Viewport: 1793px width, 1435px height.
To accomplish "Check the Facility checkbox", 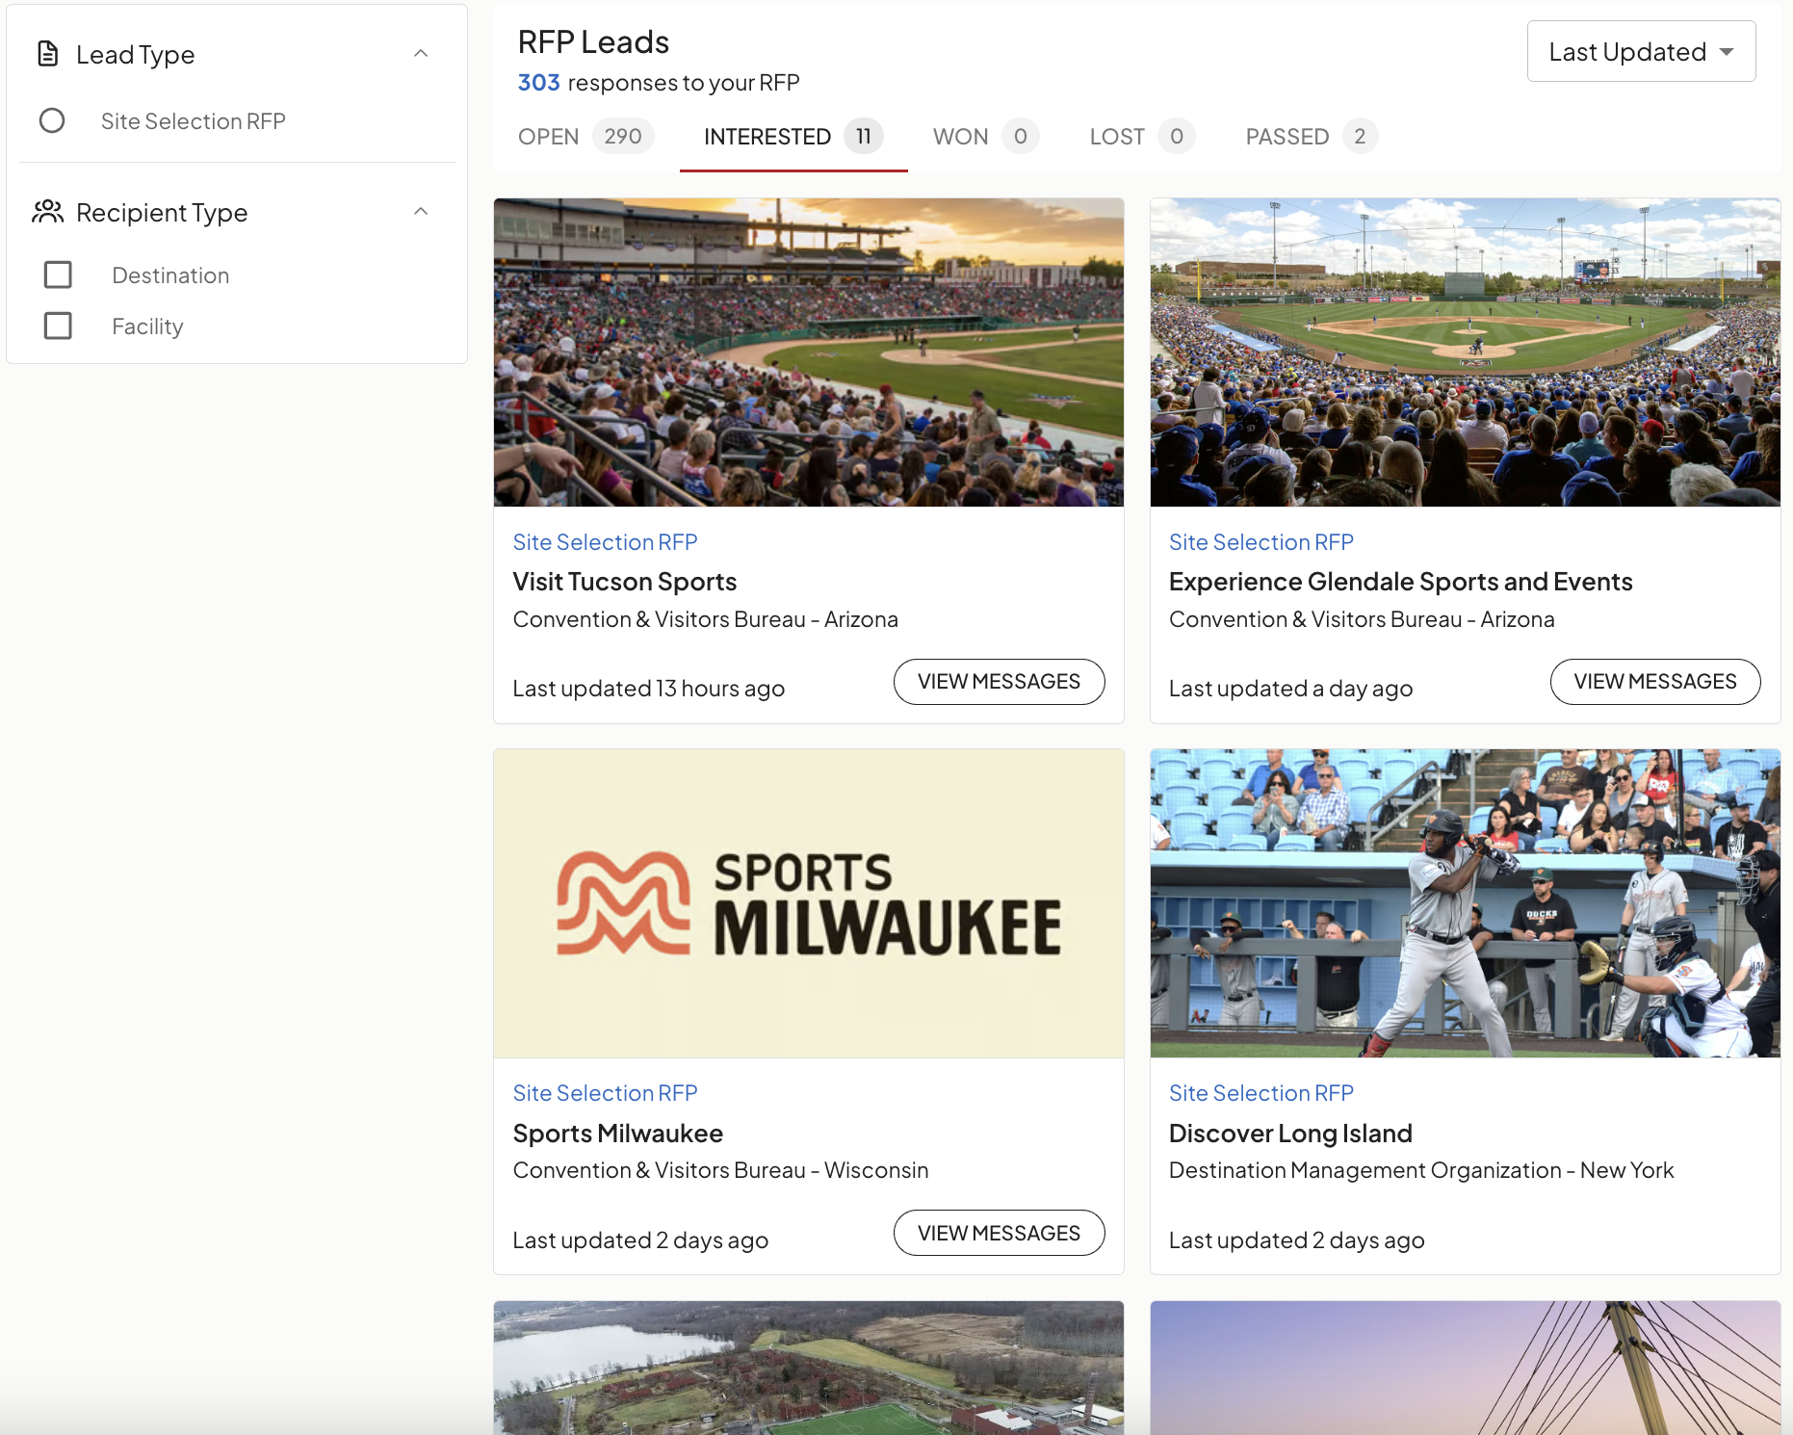I will [58, 326].
